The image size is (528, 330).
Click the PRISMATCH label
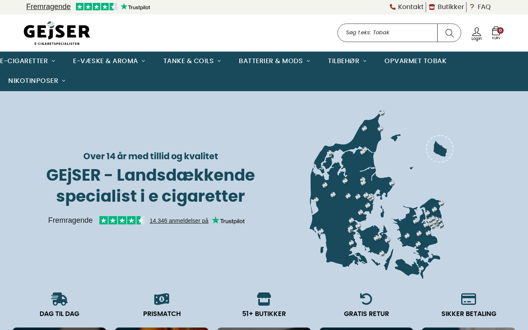pos(162,314)
